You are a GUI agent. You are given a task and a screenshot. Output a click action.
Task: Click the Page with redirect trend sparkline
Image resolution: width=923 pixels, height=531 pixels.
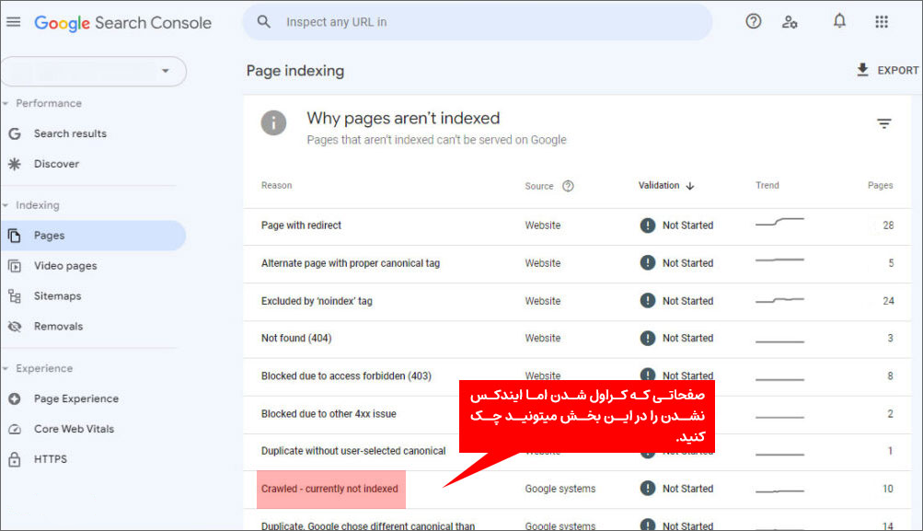pos(779,223)
